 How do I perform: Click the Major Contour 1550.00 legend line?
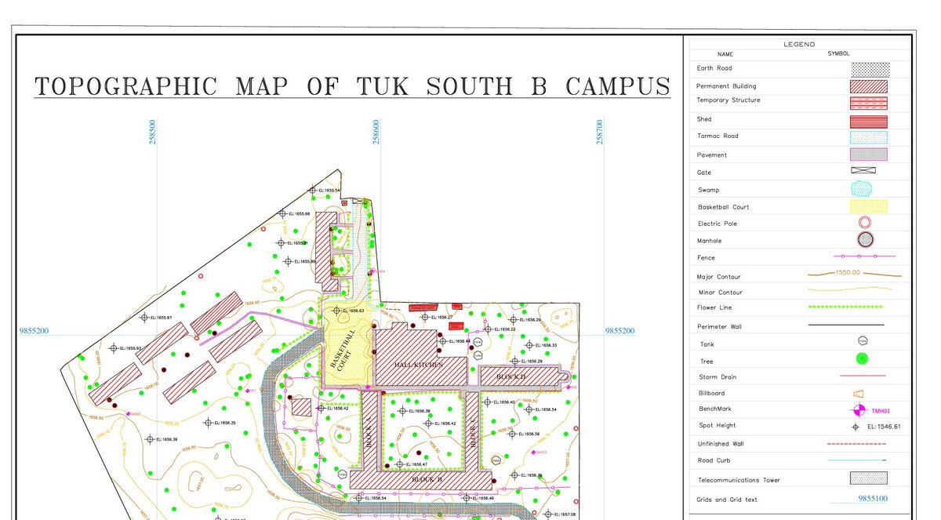pos(855,274)
